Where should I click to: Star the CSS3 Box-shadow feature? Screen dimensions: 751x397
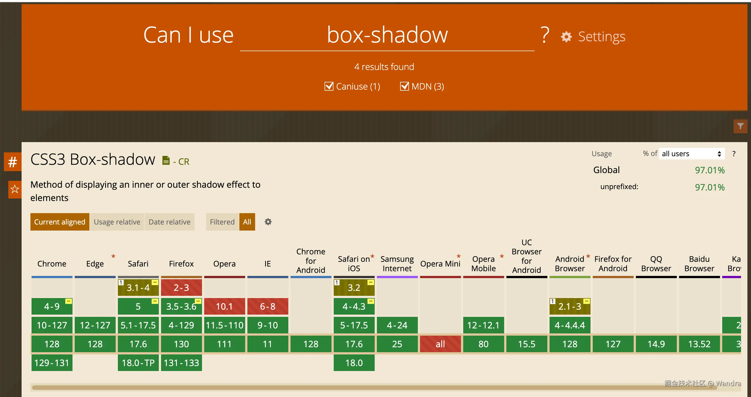pos(15,190)
